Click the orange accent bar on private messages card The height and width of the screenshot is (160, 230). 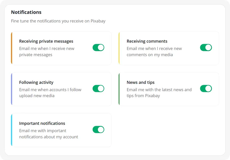pyautogui.click(x=11, y=48)
